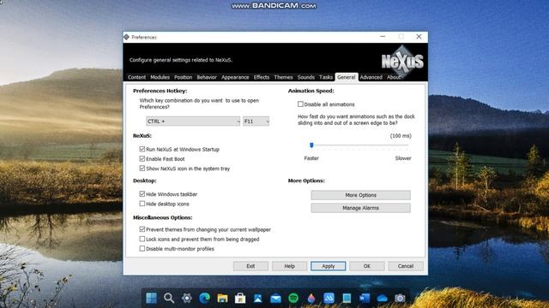This screenshot has height=308, width=549.
Task: Open the Microsoft Store bag icon
Action: point(240,298)
